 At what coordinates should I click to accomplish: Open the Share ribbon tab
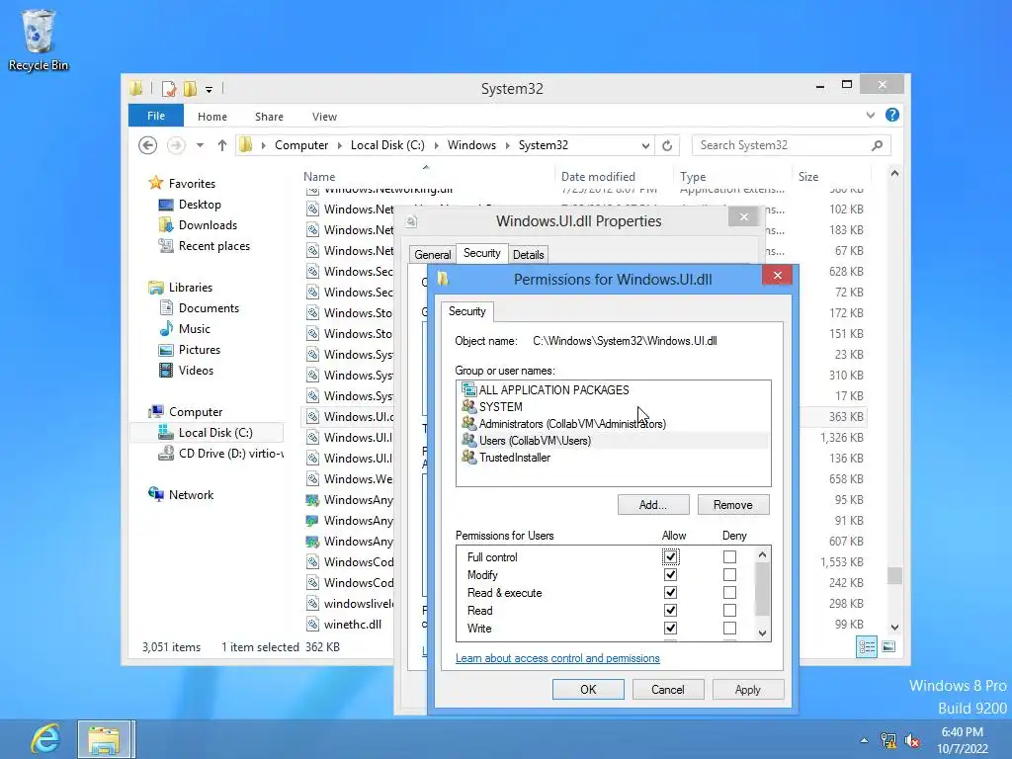(x=269, y=117)
